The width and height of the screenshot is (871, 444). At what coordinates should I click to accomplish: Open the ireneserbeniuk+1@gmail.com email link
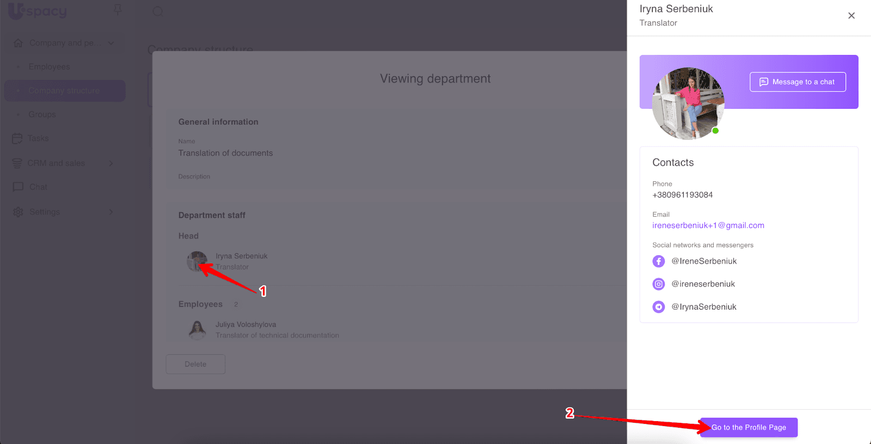[x=708, y=225]
